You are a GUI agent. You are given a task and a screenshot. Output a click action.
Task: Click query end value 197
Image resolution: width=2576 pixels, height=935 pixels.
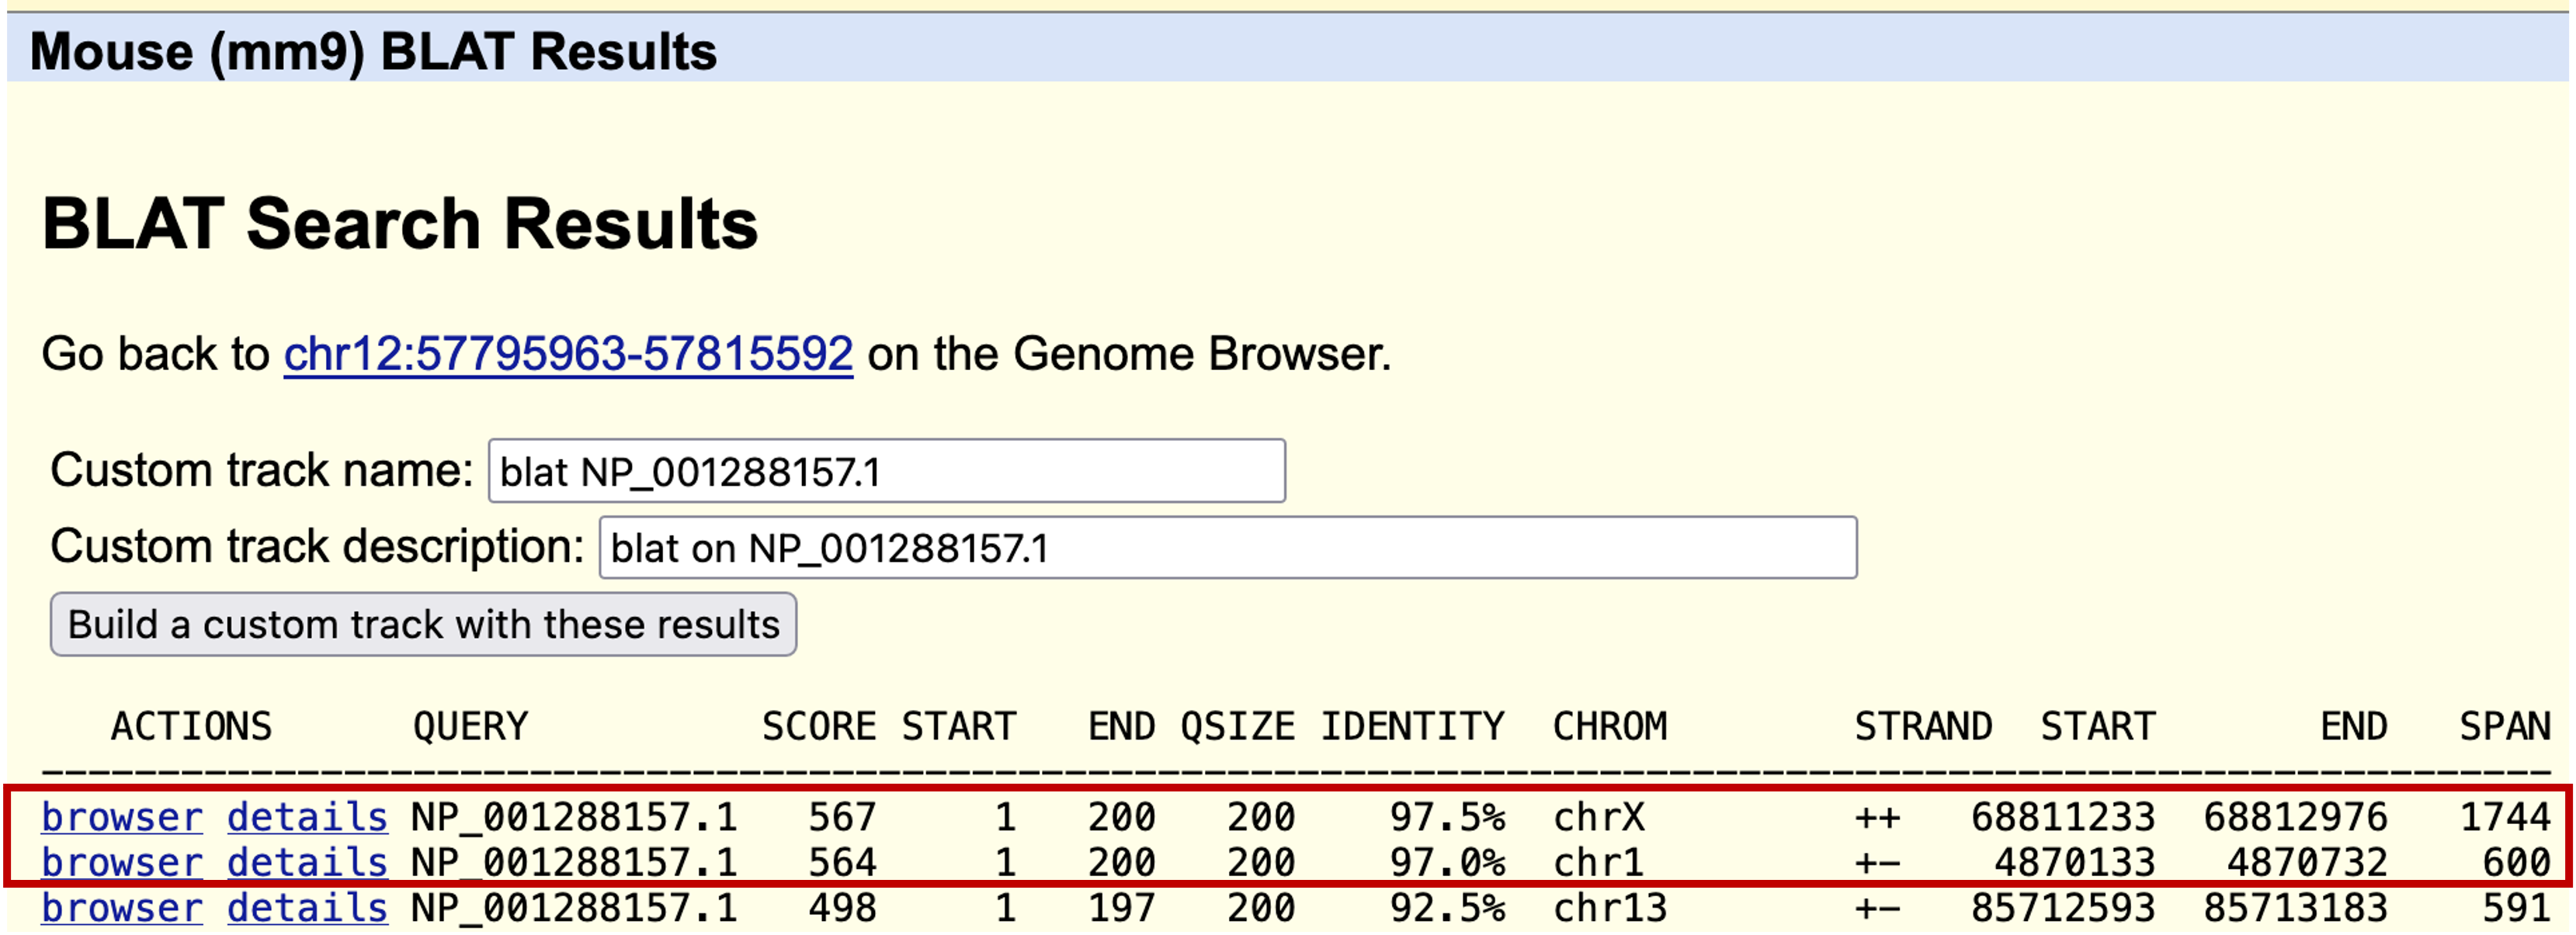(1121, 908)
